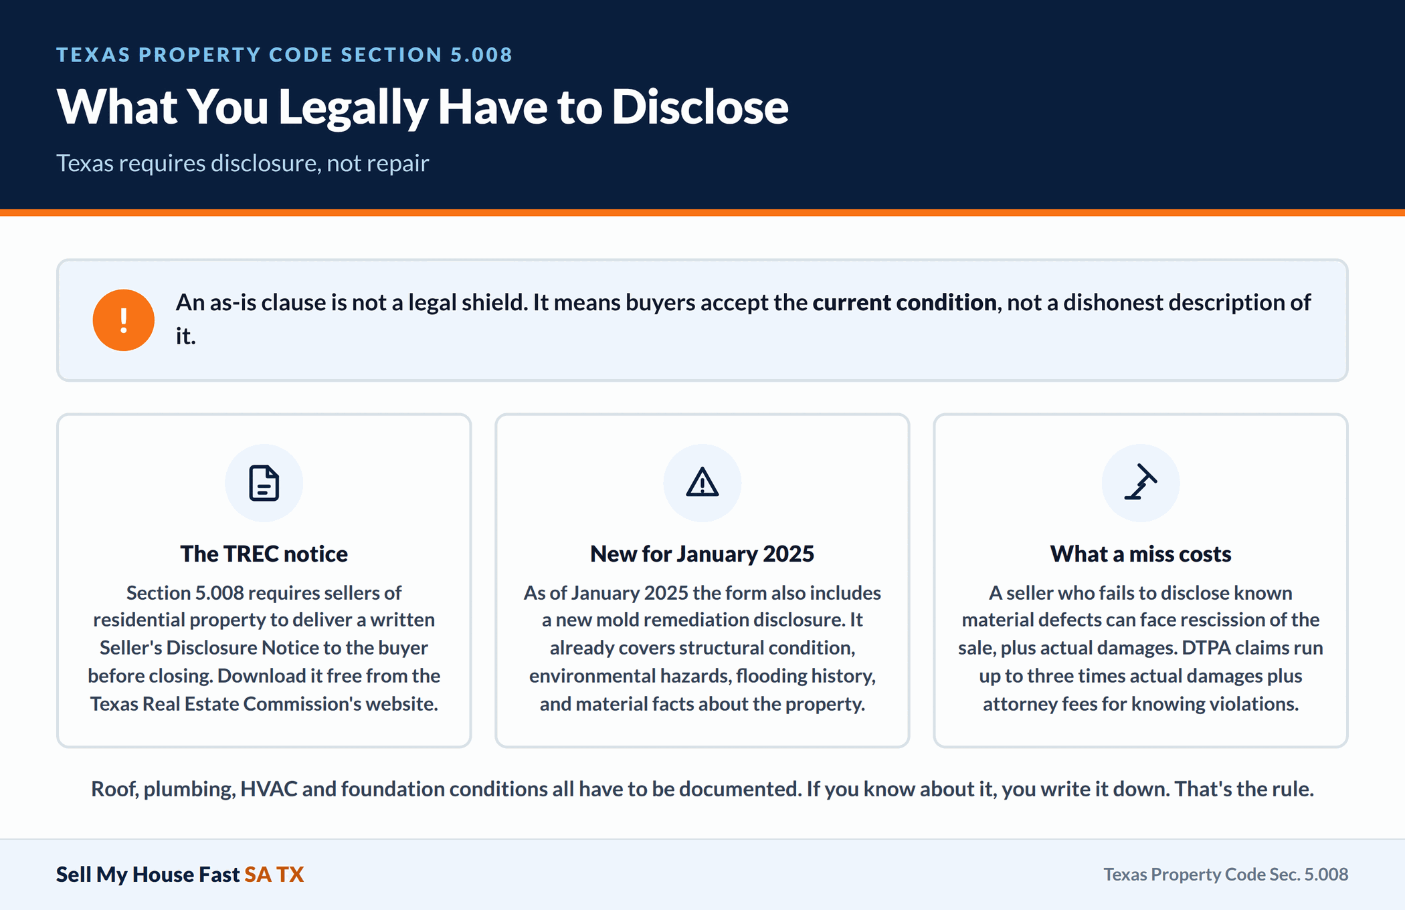Click the 'TEXAS PROPERTY CODE SECTION 5.008' header label
The width and height of the screenshot is (1405, 910).
284,55
